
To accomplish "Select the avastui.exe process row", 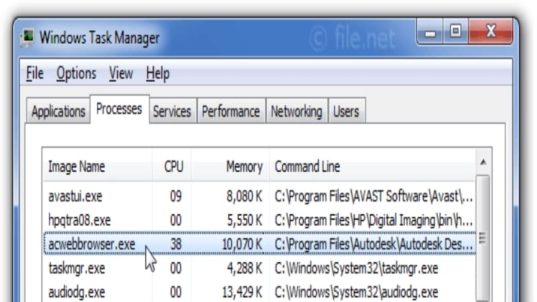I will tap(75, 196).
